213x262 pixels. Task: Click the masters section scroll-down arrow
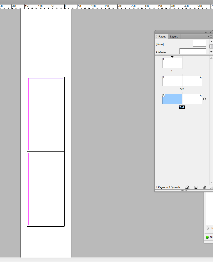(211, 52)
